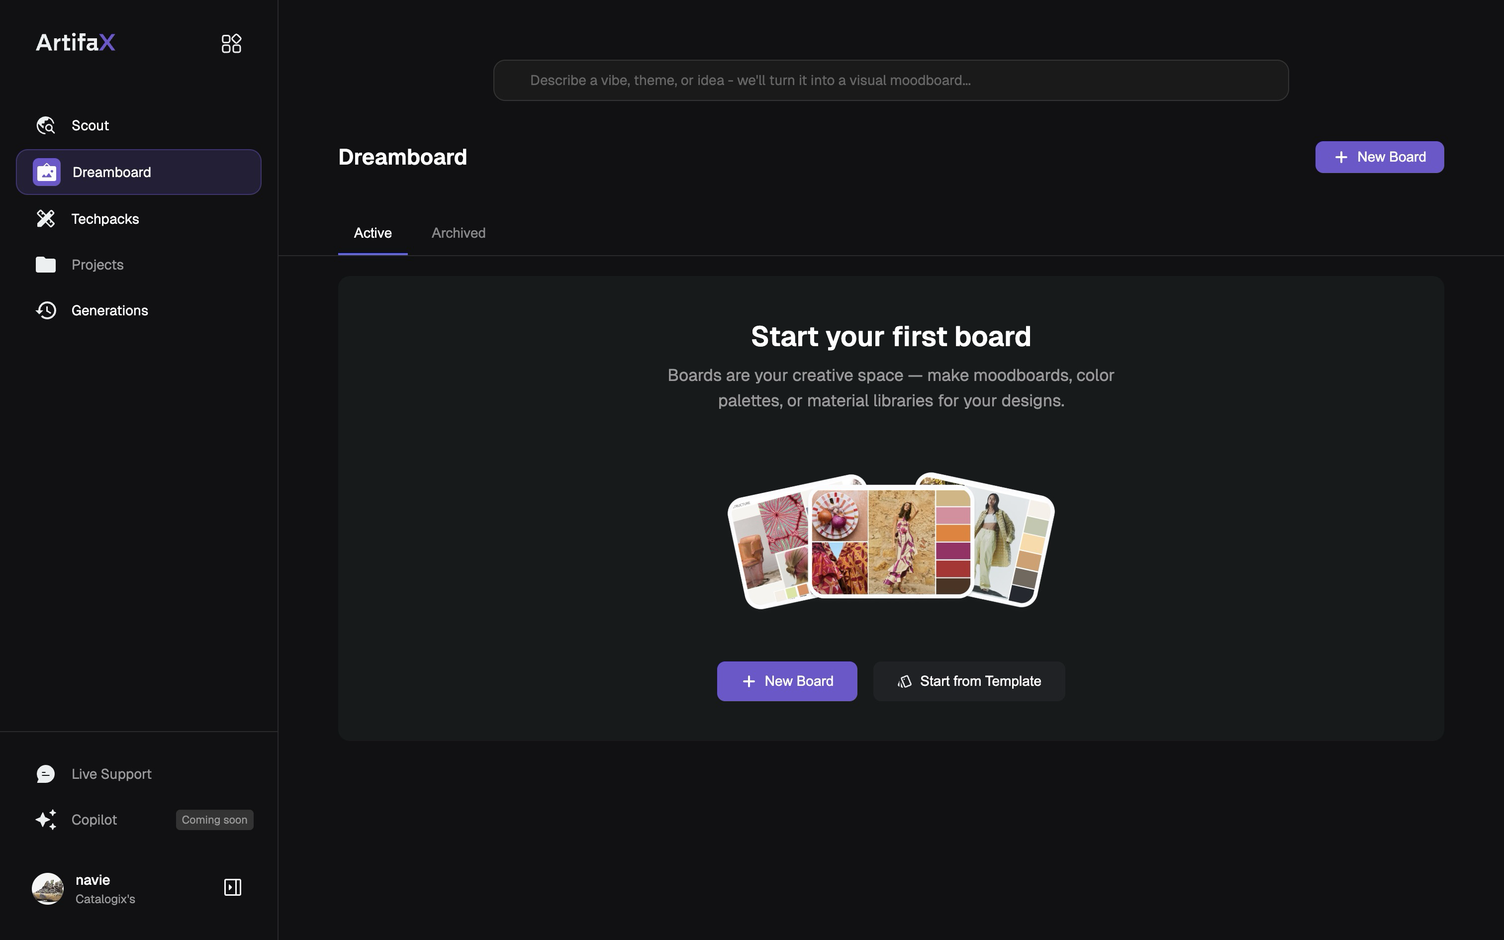This screenshot has width=1504, height=940.
Task: Open Projects via the folder icon
Action: pyautogui.click(x=45, y=265)
